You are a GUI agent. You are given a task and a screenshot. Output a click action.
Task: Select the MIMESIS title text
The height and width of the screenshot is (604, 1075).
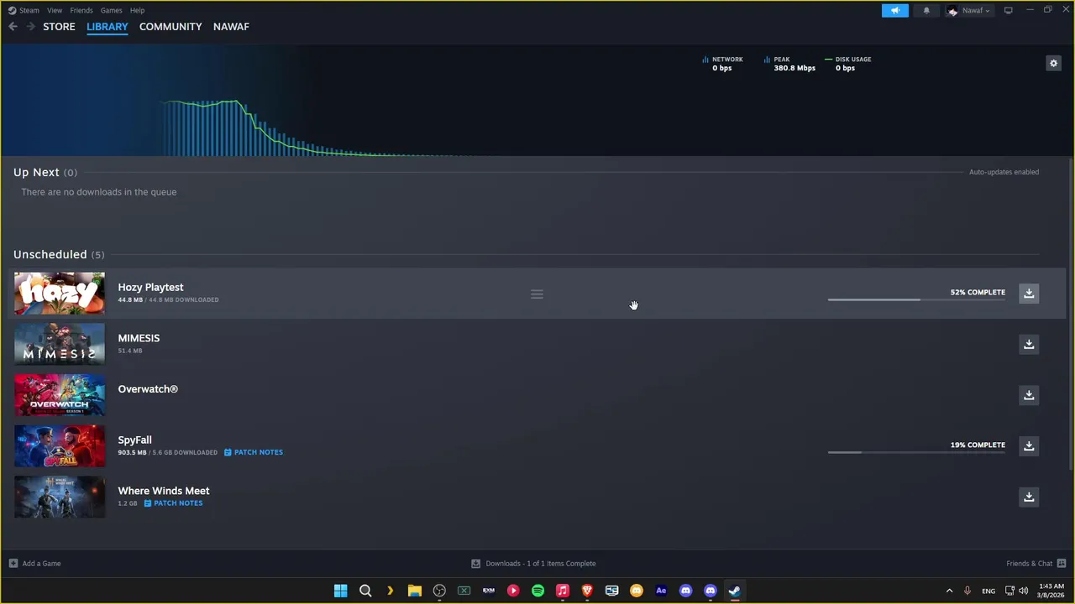click(x=139, y=338)
